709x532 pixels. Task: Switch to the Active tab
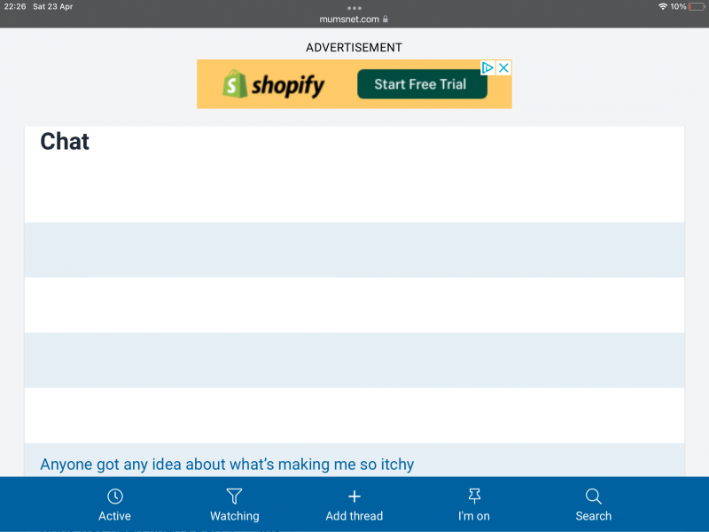[114, 505]
